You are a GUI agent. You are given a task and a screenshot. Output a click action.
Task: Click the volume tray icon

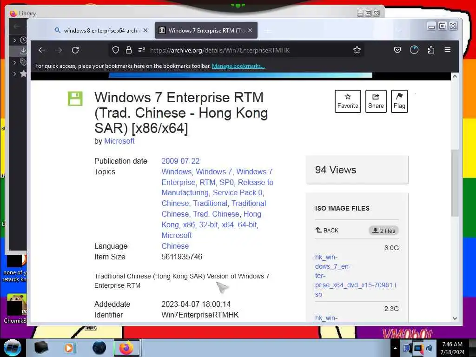click(x=429, y=348)
